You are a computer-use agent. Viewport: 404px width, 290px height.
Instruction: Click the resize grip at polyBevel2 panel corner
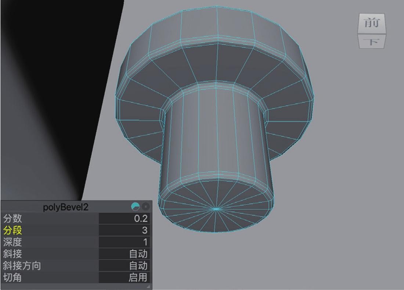[148, 286]
